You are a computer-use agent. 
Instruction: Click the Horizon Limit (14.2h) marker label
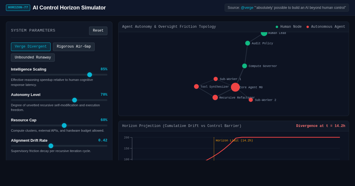click(234, 141)
